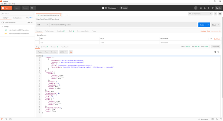Screen dimensions: 223x121
Task: Toggle the sidebar via status bar icon
Action: (2, 119)
